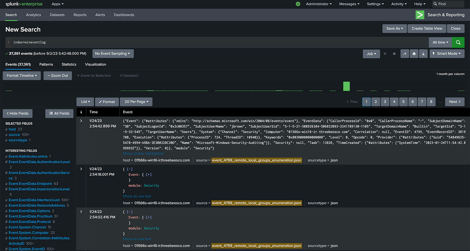Viewport: 470px width, 251px height.
Task: Open the Administrator menu
Action: 319,4
